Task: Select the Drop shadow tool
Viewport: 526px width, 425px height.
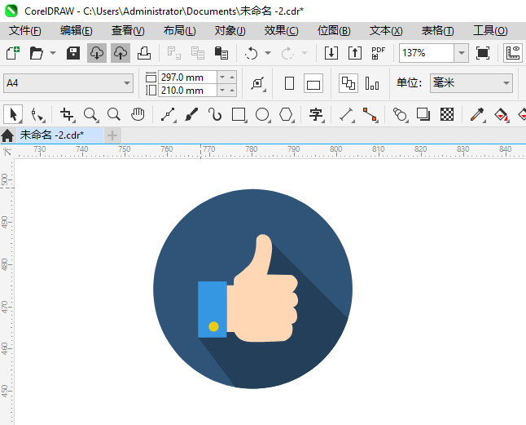Action: coord(423,114)
